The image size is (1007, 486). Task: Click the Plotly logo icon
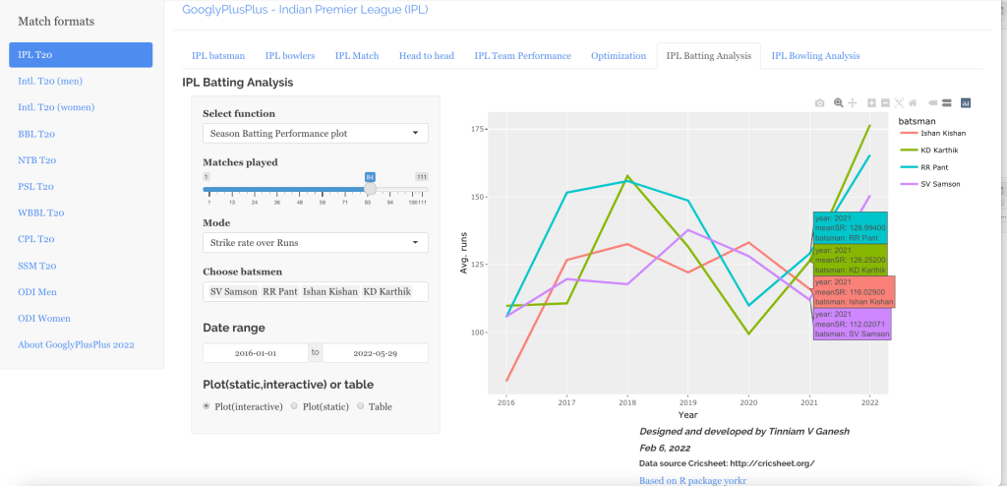[x=966, y=103]
